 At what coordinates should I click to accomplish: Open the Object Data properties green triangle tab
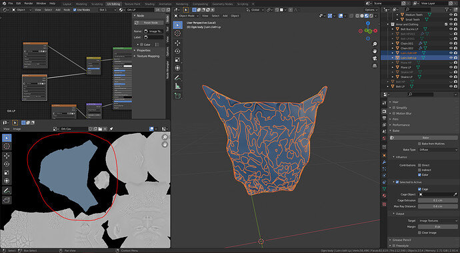(384, 189)
